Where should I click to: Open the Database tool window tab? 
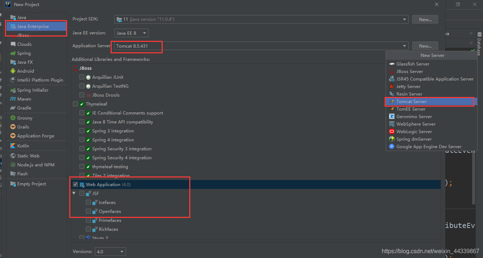[479, 44]
